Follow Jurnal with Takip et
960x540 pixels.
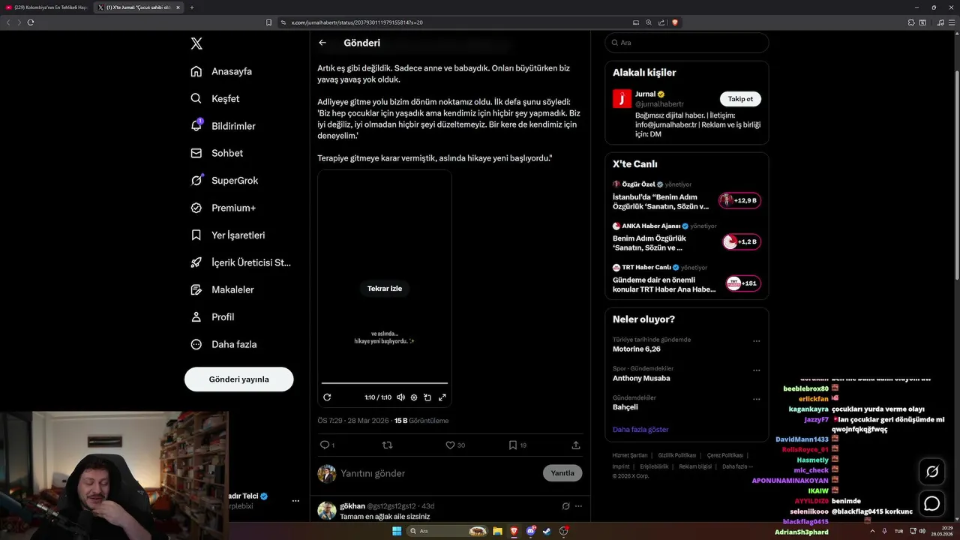click(740, 99)
